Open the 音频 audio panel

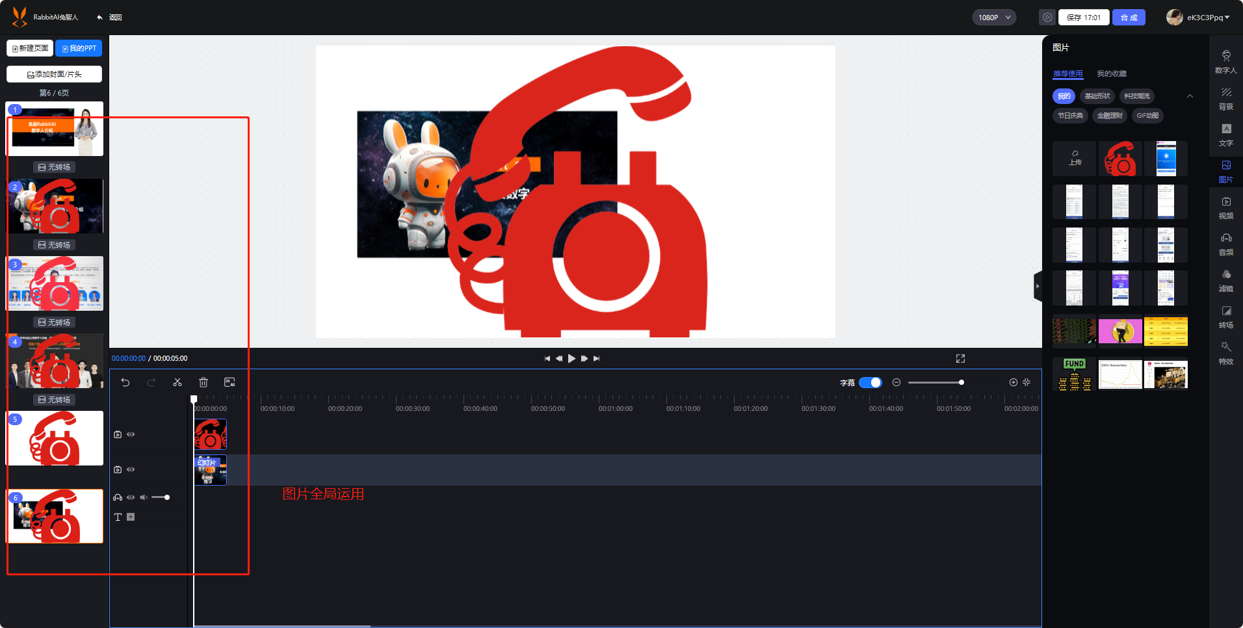[1226, 244]
